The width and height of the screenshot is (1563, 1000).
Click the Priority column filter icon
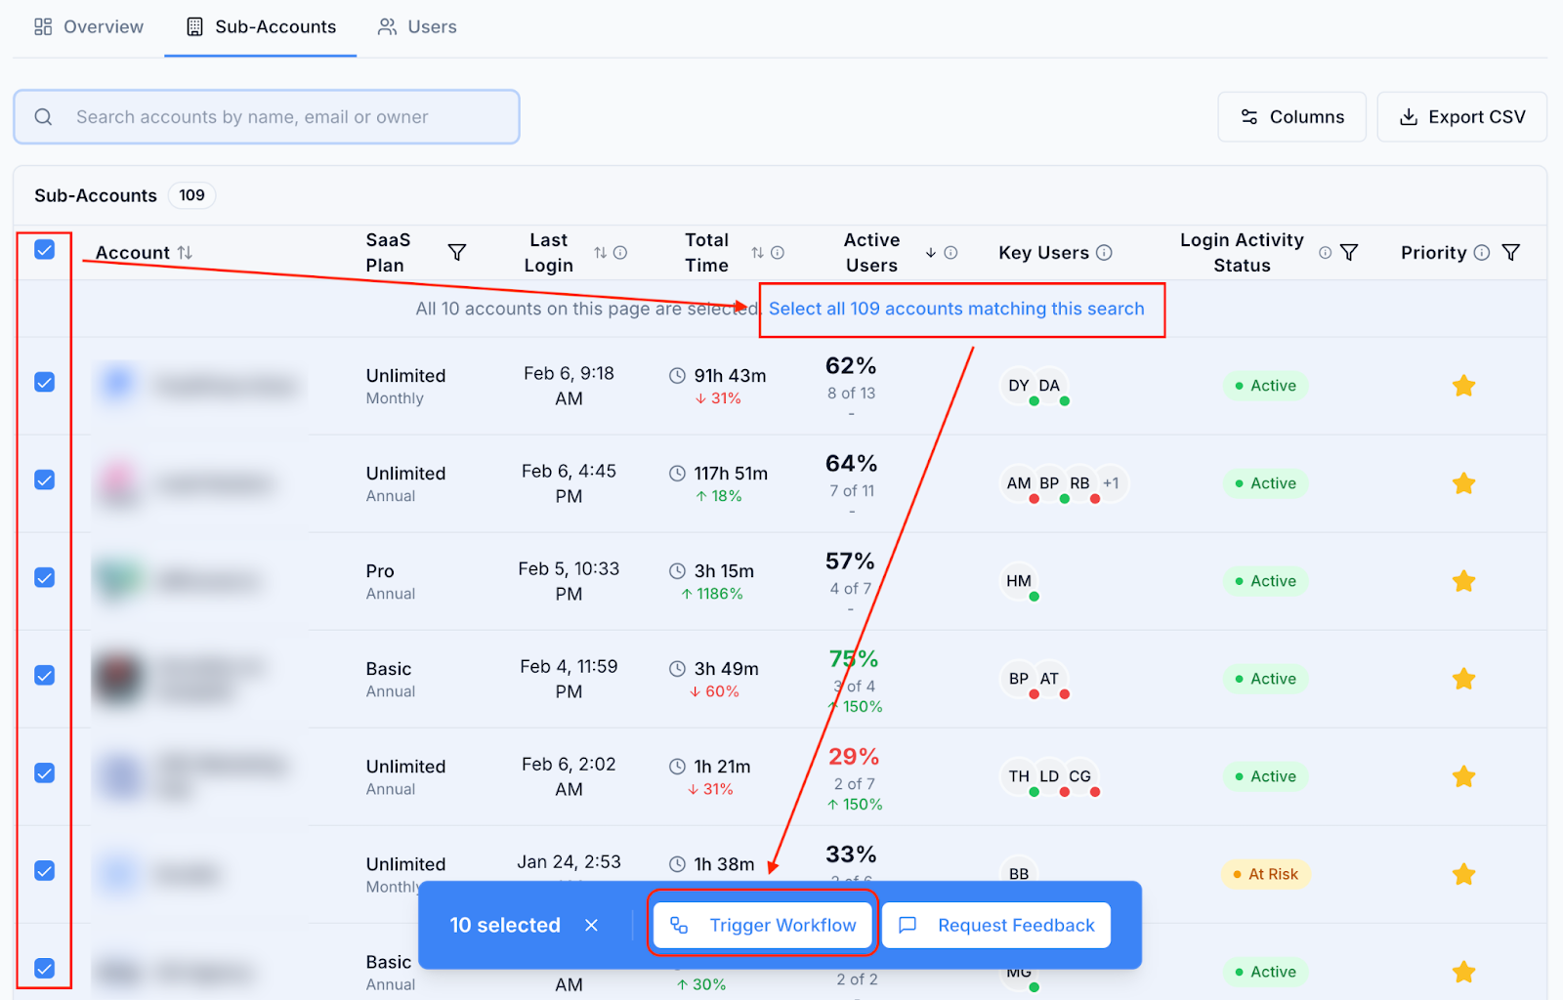pyautogui.click(x=1510, y=252)
